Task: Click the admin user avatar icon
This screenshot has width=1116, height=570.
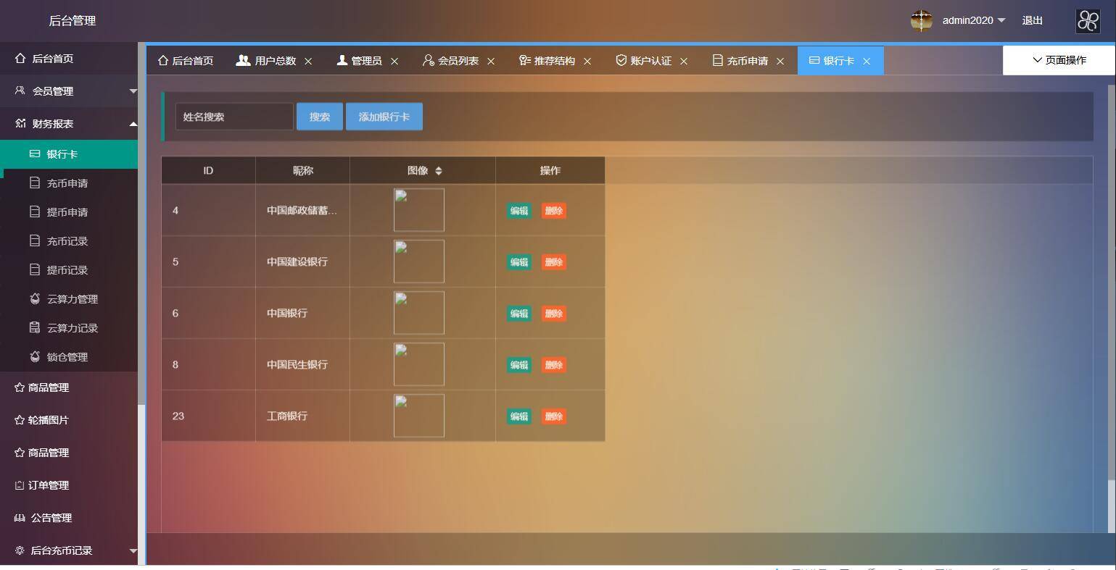Action: click(x=921, y=21)
